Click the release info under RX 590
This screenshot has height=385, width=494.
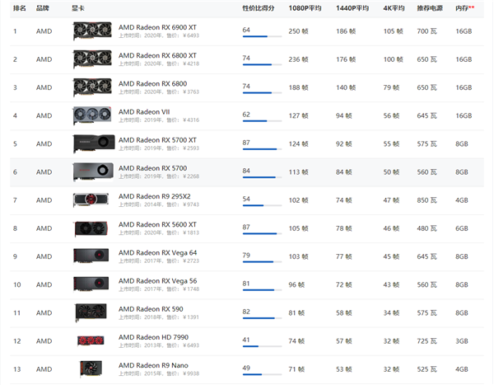pos(159,317)
